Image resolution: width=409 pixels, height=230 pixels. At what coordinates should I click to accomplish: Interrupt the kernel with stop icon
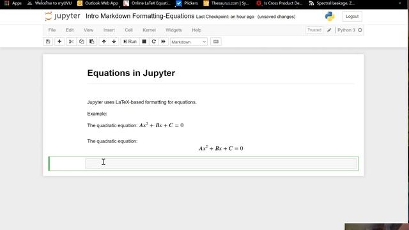coord(144,42)
